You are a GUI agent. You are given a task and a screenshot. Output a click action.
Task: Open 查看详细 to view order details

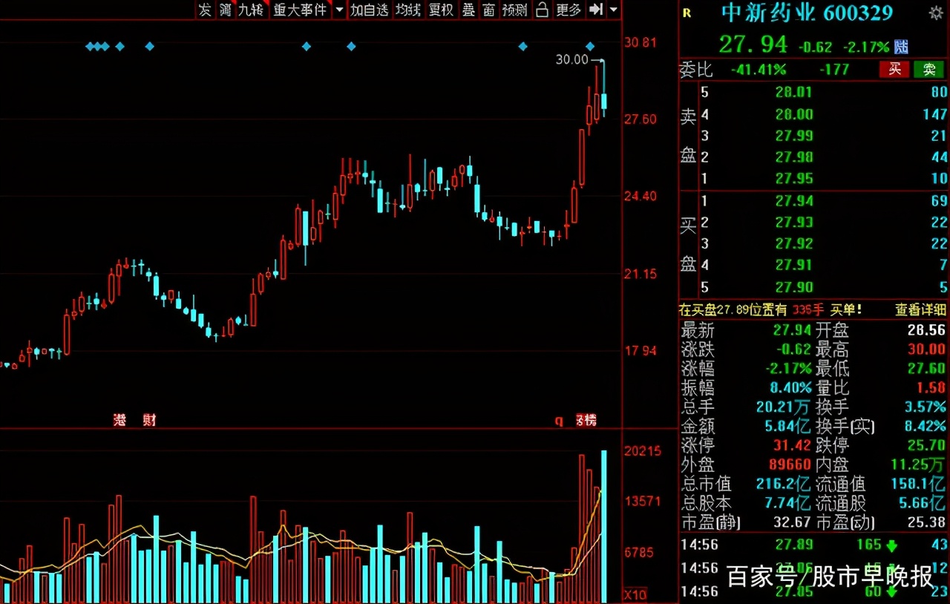pos(920,309)
